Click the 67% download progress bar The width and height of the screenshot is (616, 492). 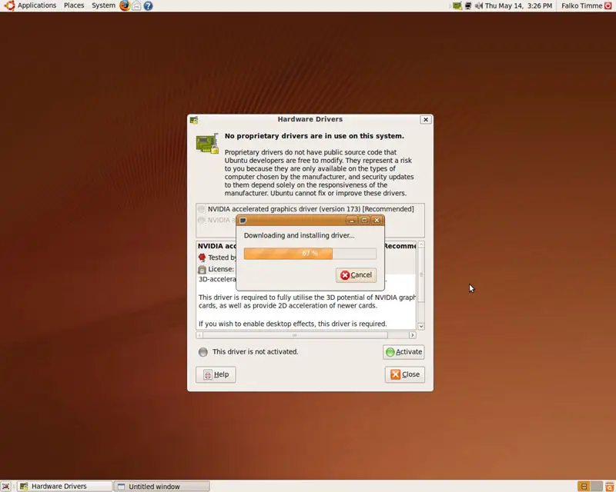pos(310,254)
